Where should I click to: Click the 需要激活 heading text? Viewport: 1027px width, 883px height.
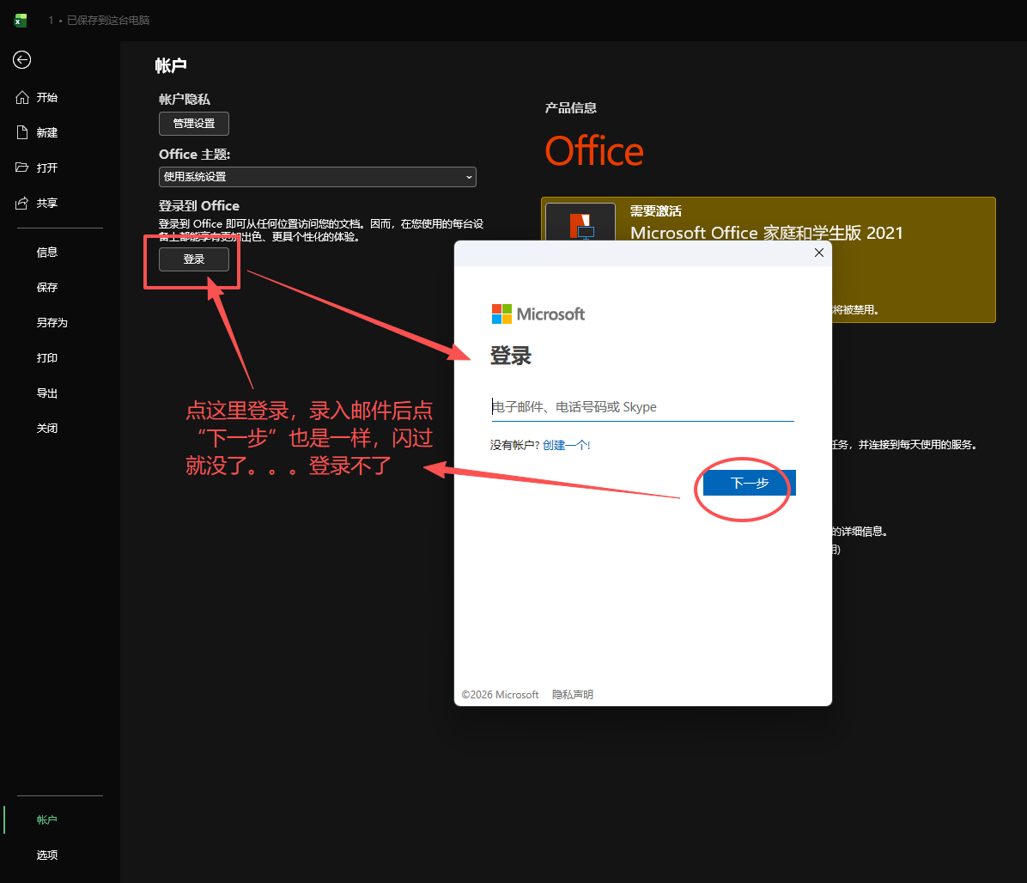coord(656,211)
